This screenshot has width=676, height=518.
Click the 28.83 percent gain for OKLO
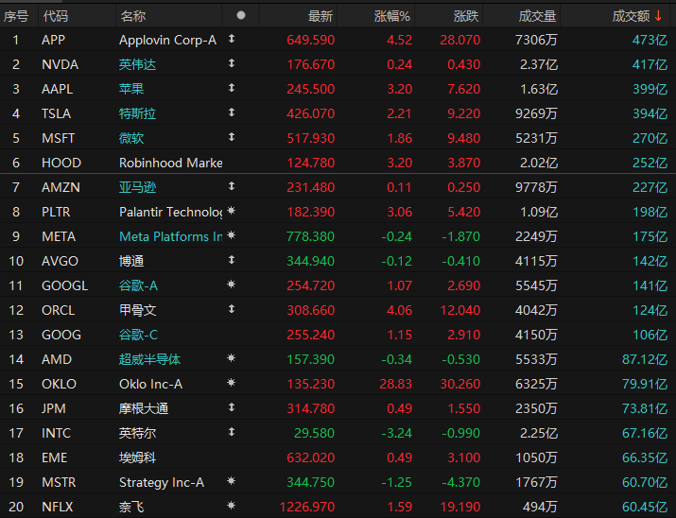pyautogui.click(x=396, y=384)
